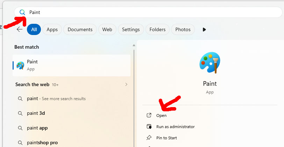Image resolution: width=284 pixels, height=147 pixels.
Task: Click the Best match heading
Action: (27, 47)
